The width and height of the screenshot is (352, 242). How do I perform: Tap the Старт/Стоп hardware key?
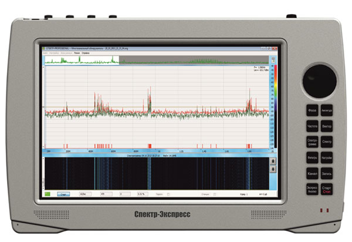[x=326, y=189]
